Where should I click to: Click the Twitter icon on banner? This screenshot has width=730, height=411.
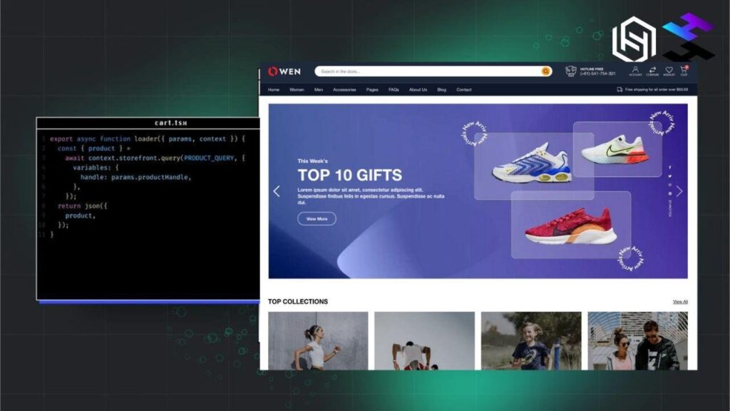(669, 176)
